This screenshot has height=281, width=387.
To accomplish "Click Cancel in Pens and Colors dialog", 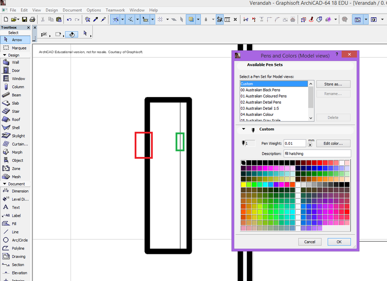I will 310,242.
